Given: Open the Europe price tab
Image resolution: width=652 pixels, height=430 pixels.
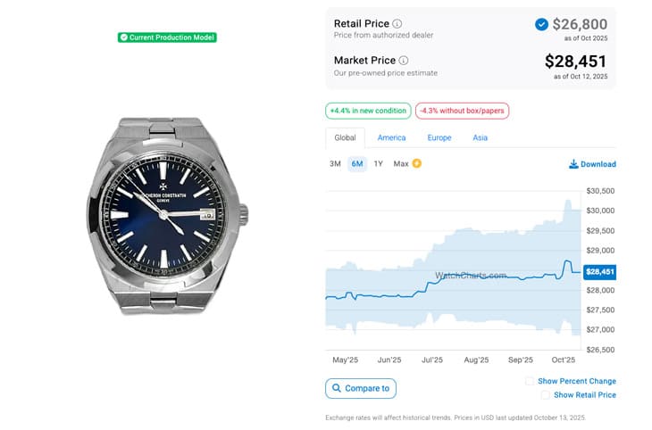Looking at the screenshot, I should click(439, 138).
